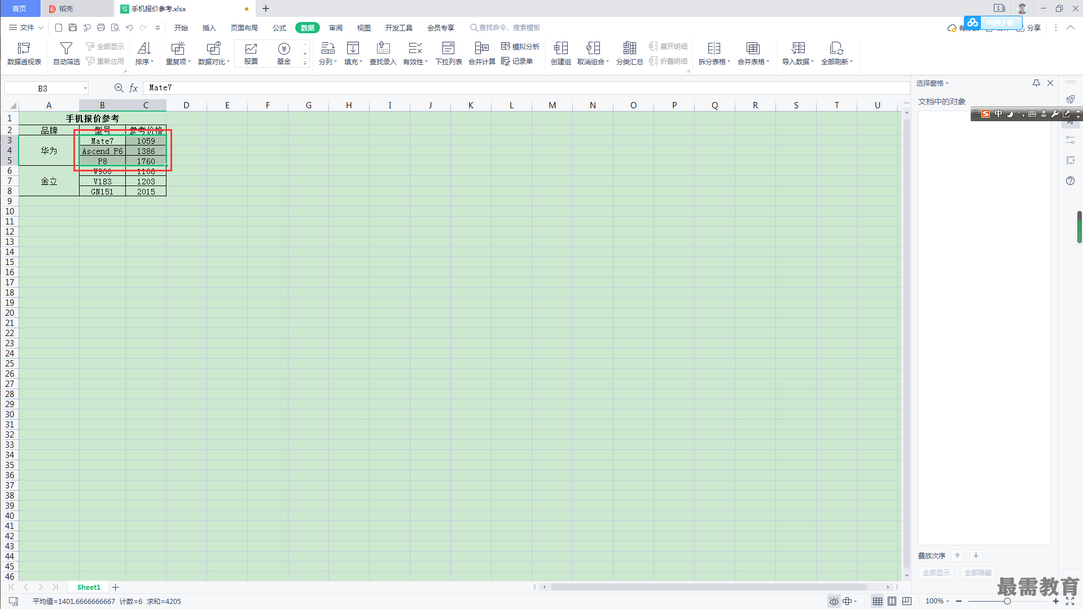Screen dimensions: 1083x609
Task: Open the 有效性 validation tool
Action: click(x=415, y=54)
